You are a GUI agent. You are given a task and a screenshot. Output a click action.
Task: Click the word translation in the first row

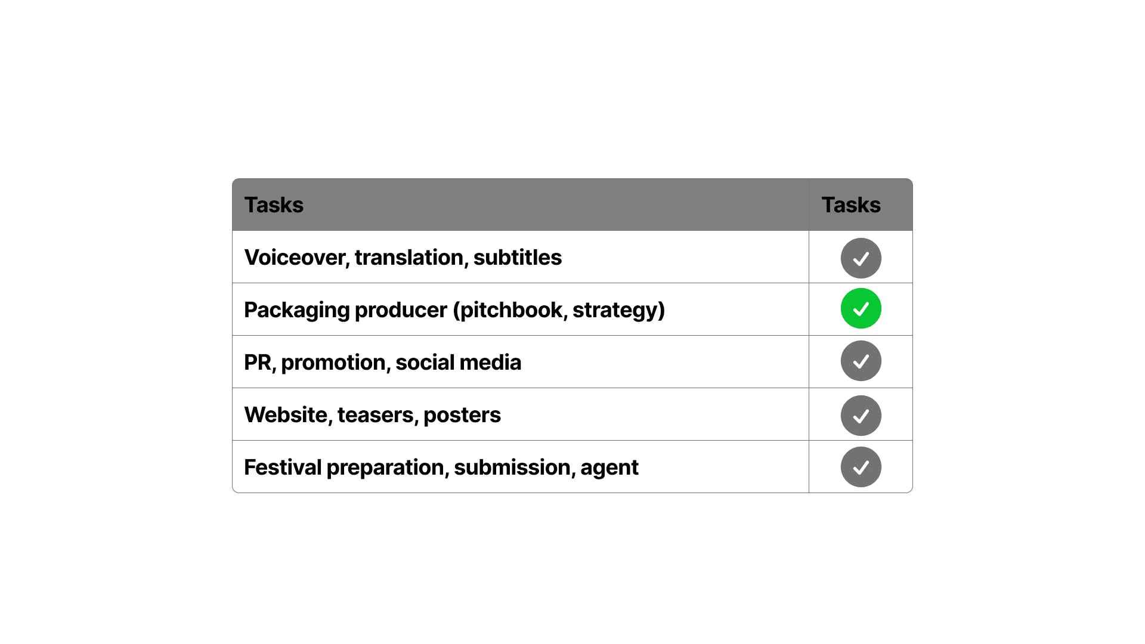tap(409, 258)
